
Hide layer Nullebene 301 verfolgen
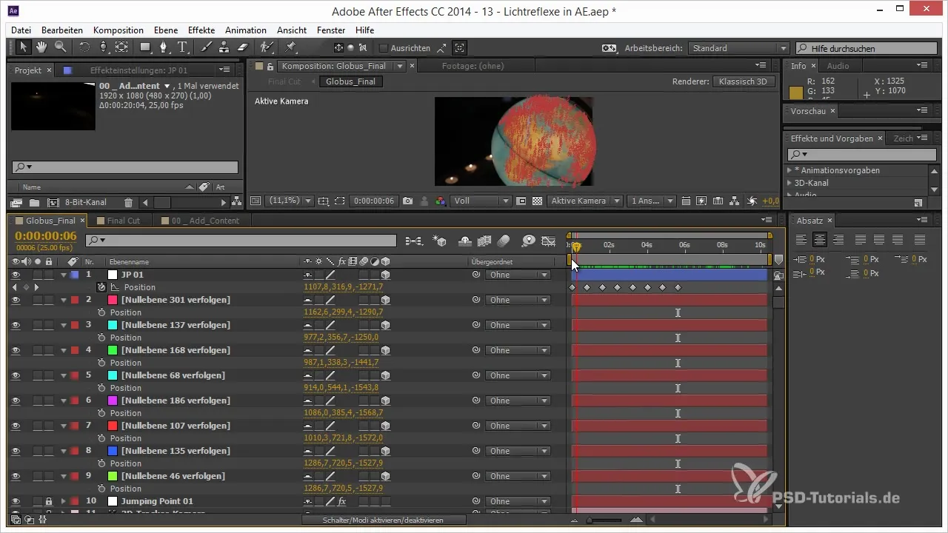point(16,300)
